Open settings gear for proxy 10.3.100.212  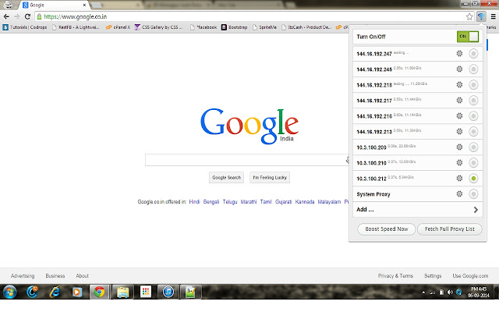(x=459, y=179)
